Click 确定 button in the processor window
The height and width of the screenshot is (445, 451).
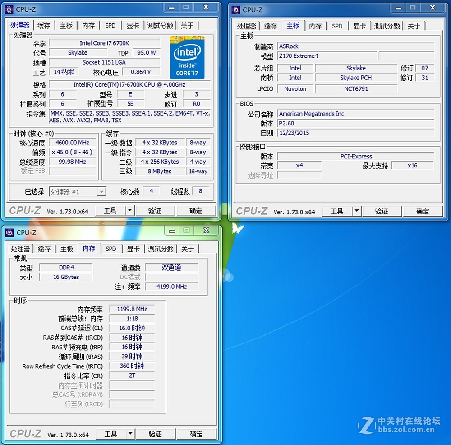[x=196, y=211]
